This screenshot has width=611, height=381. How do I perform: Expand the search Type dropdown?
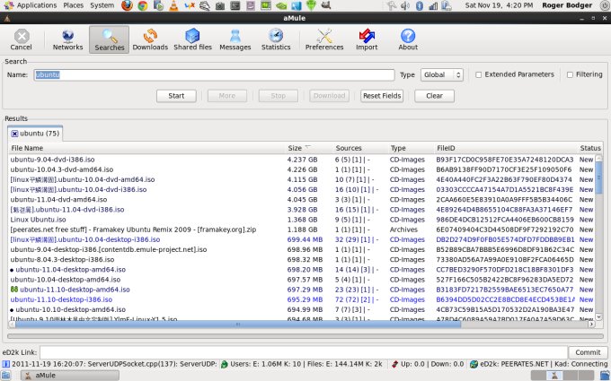[441, 75]
